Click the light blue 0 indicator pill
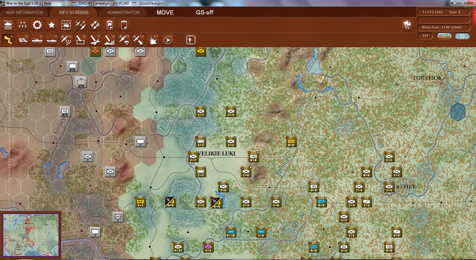This screenshot has width=476, height=260. [x=462, y=36]
